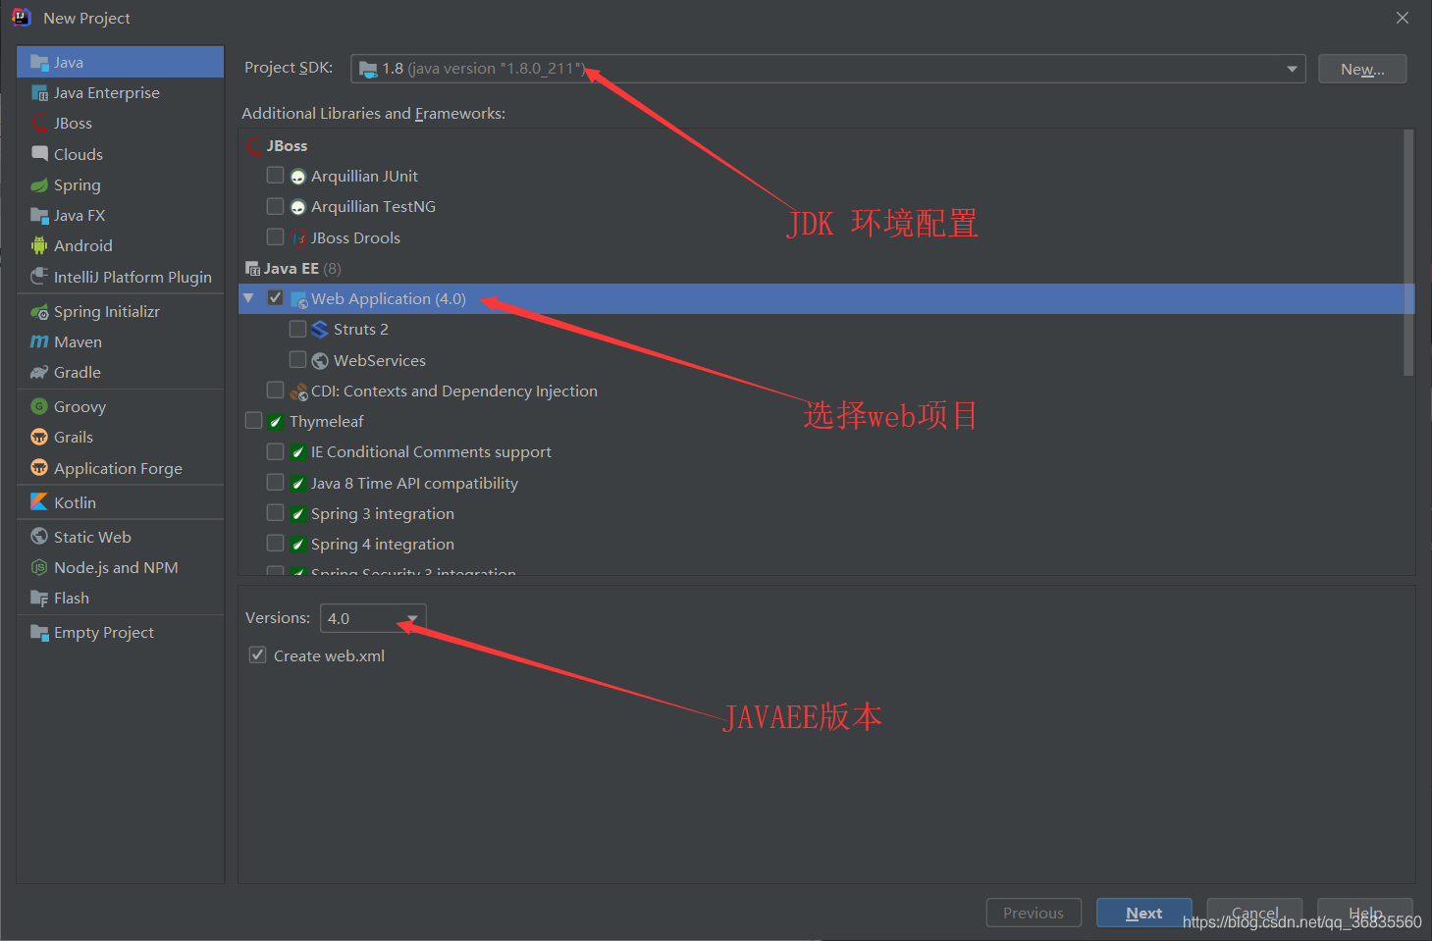Select the Static Web globe icon
Screen dimensions: 1432x941
(39, 537)
